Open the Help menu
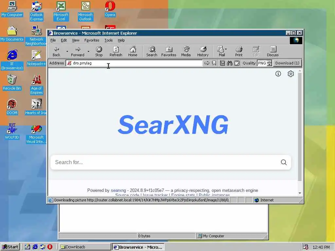 (x=121, y=40)
